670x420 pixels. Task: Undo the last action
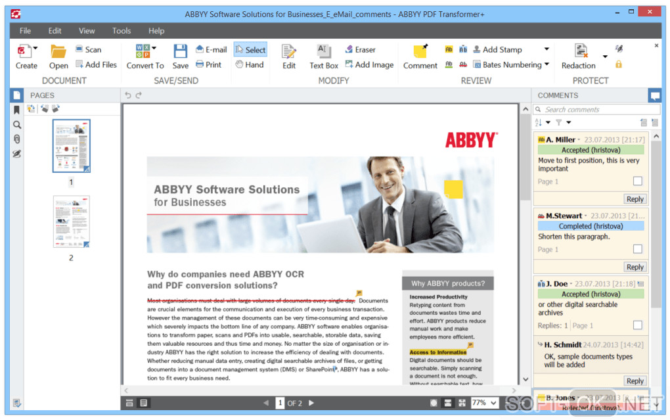pyautogui.click(x=128, y=95)
